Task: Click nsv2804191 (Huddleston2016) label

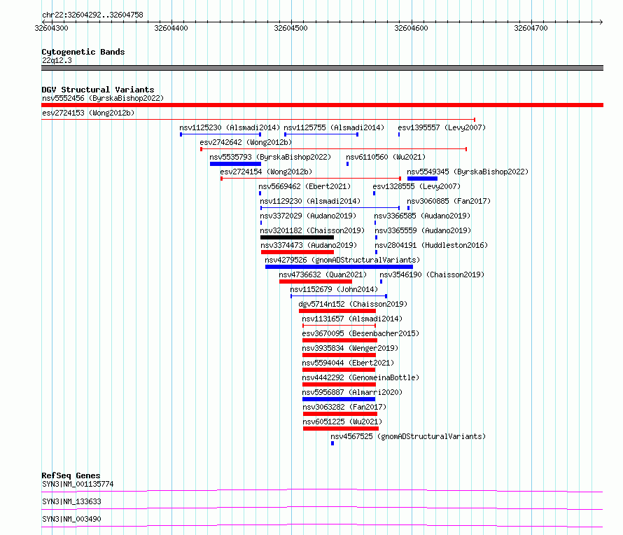Action: coord(431,245)
